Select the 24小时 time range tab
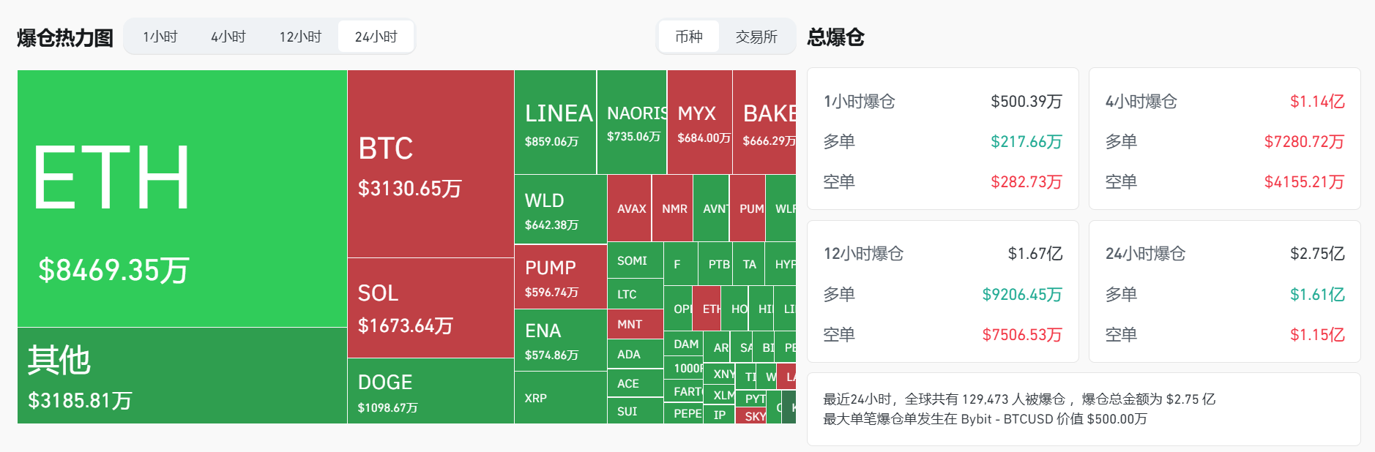 (376, 37)
